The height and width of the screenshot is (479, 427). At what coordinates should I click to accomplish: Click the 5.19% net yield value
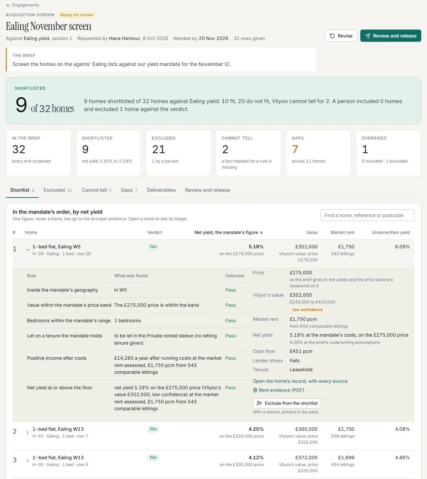click(x=256, y=247)
